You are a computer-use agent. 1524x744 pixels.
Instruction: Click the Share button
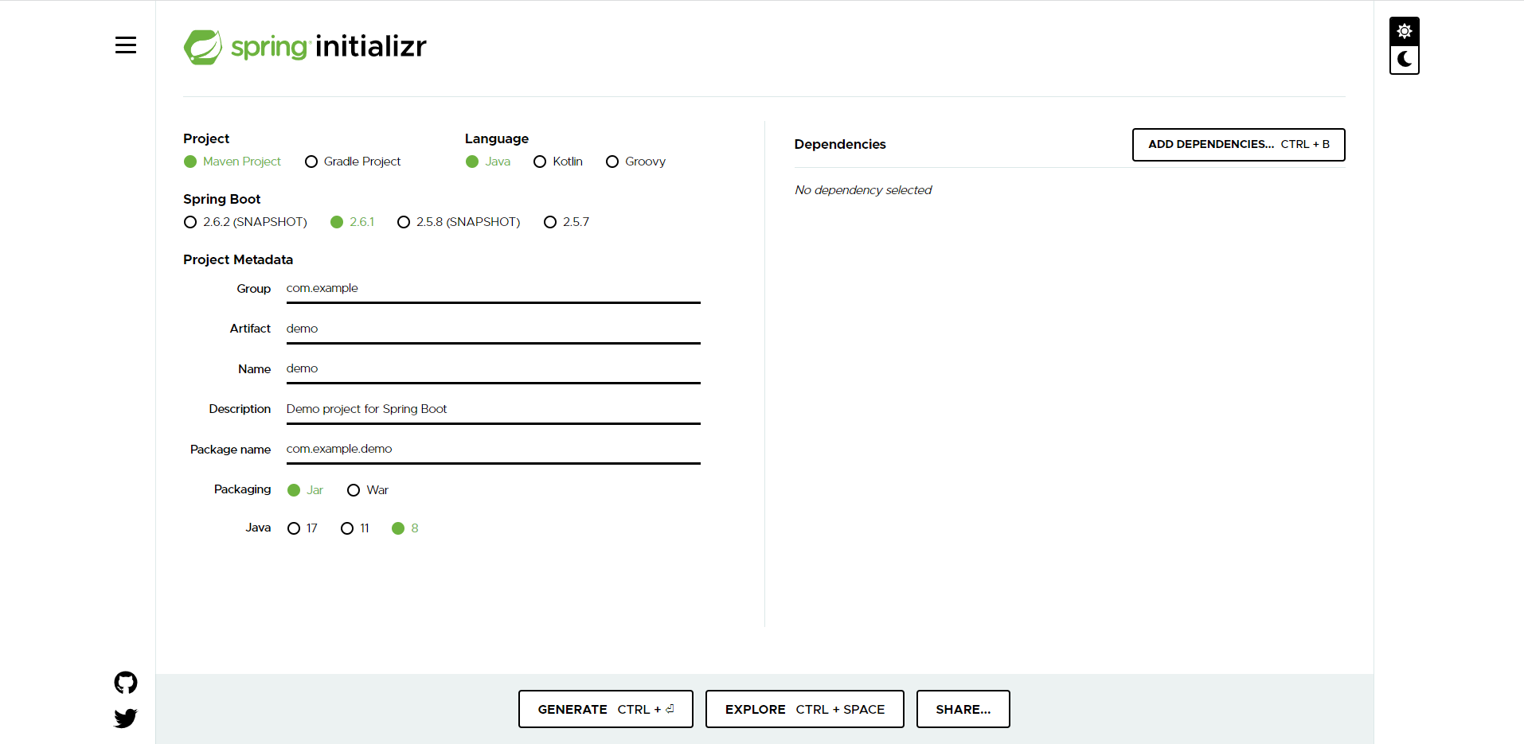click(x=963, y=709)
